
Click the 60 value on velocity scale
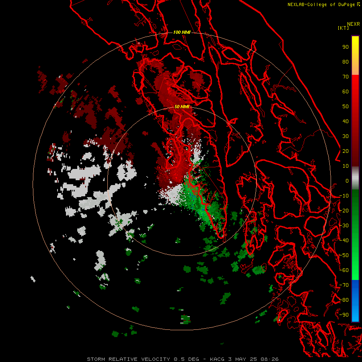pyautogui.click(x=346, y=92)
